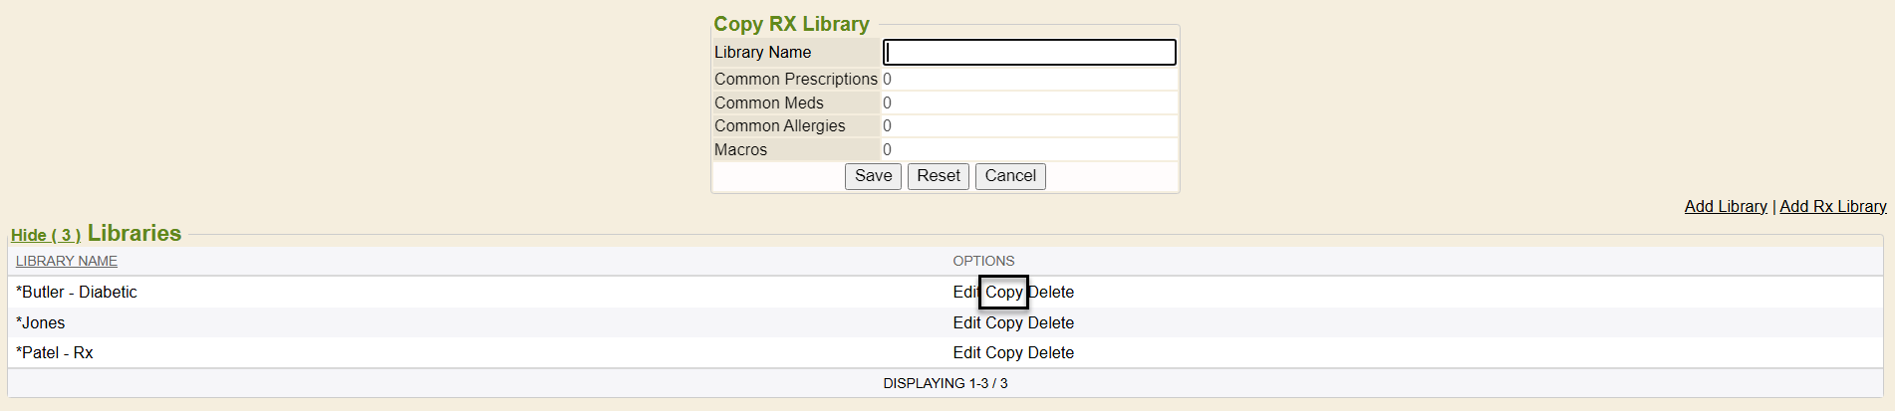Edit the Butler - Diabetic library
1895x411 pixels.
click(x=965, y=292)
